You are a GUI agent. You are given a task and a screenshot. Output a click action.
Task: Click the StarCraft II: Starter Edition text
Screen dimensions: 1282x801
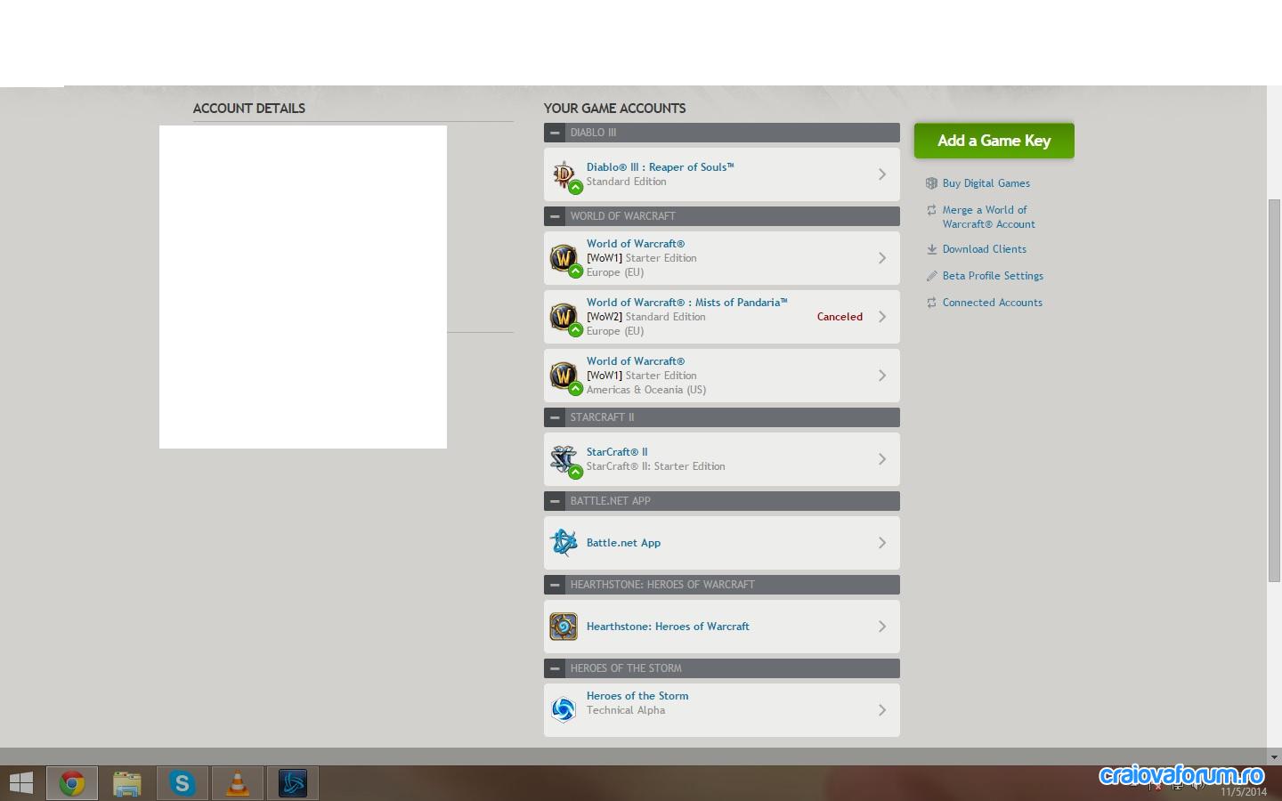pyautogui.click(x=655, y=466)
